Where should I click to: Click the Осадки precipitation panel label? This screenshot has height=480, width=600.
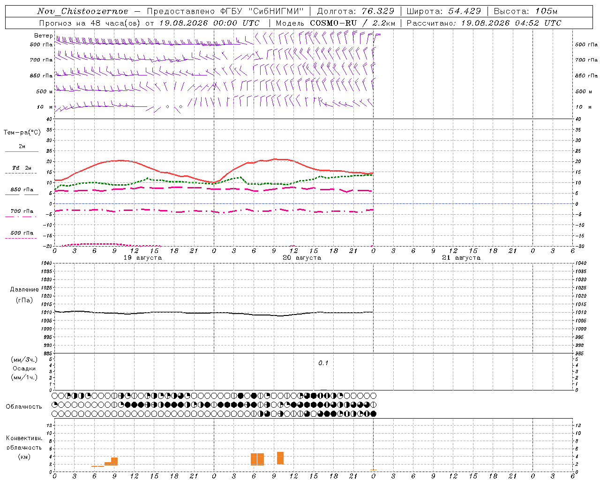(x=24, y=368)
